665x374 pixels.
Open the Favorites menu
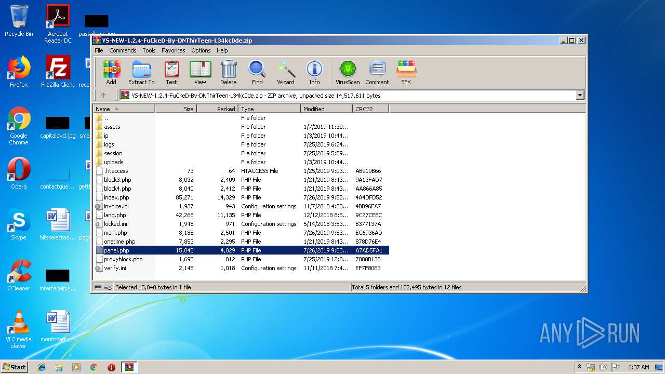tap(173, 50)
